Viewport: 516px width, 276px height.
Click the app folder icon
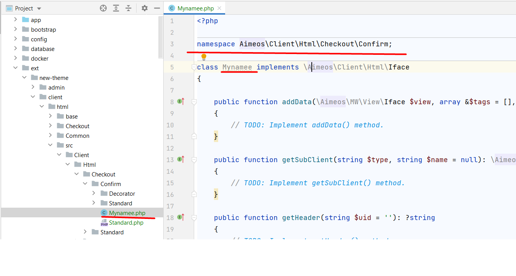pos(26,20)
